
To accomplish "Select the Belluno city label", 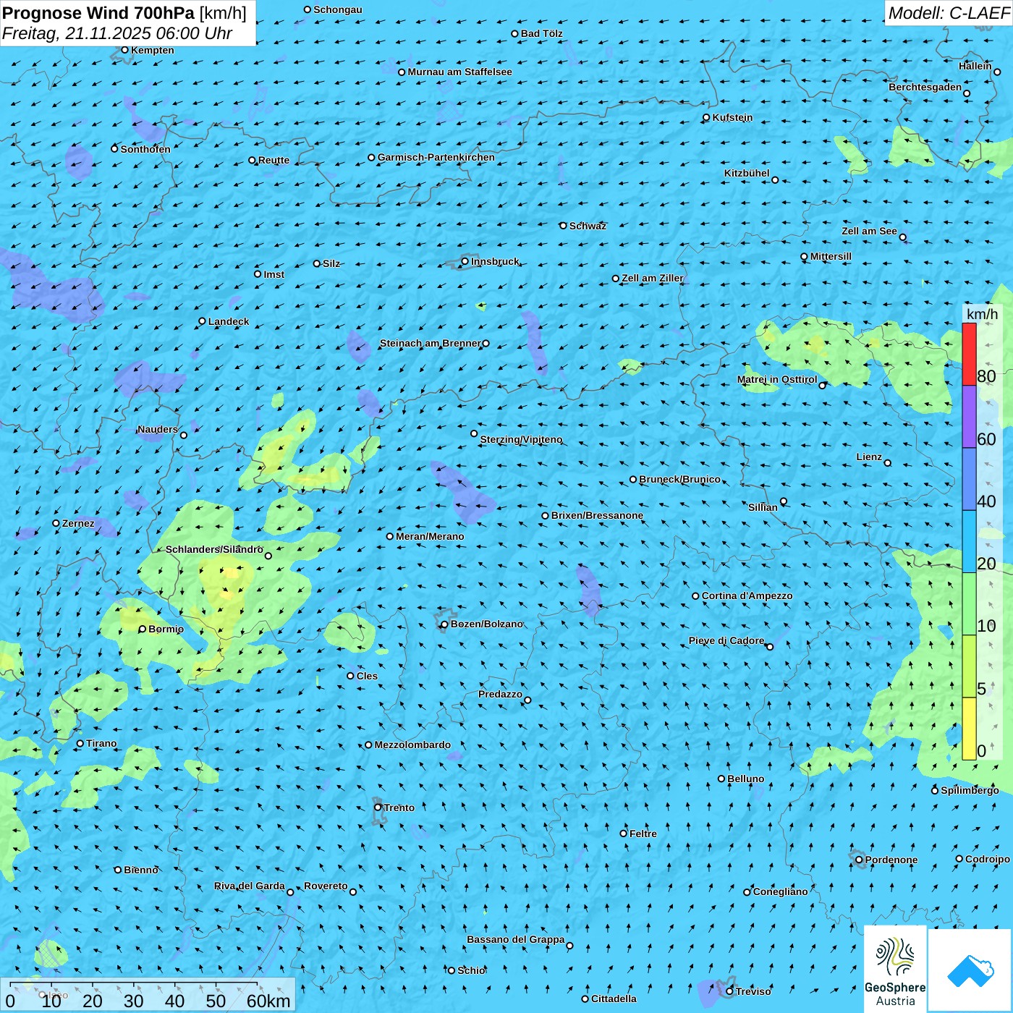I will [x=745, y=779].
